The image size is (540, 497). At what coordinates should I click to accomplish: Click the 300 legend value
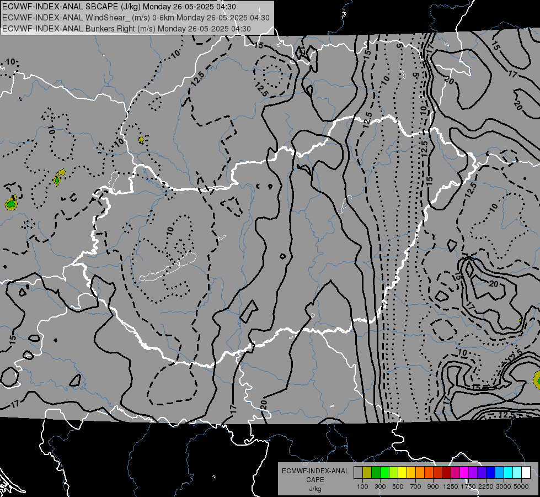click(380, 487)
